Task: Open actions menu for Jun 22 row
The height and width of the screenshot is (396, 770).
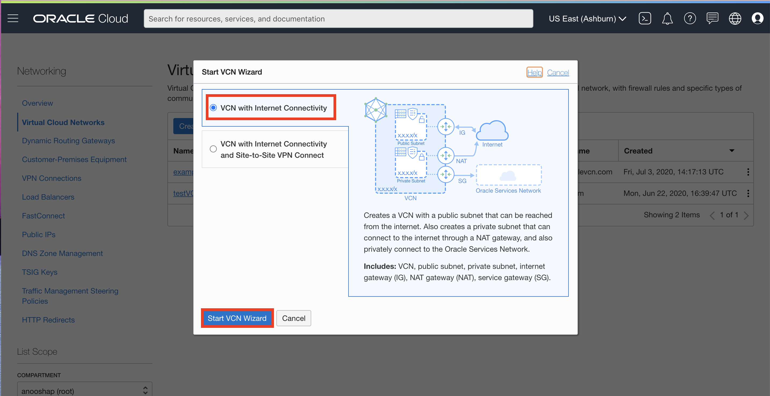Action: tap(748, 193)
